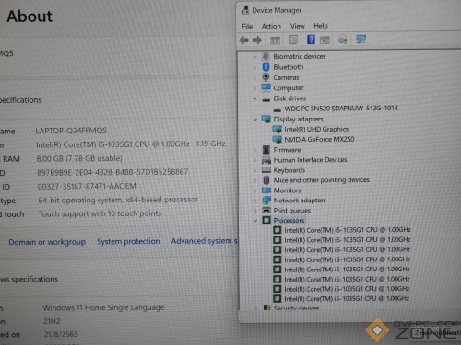The width and height of the screenshot is (461, 345).
Task: Select the last i5-1035G1 CPU processor entry
Action: 347,298
